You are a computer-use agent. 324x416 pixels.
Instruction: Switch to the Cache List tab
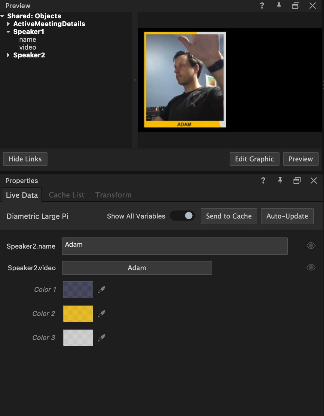click(66, 195)
